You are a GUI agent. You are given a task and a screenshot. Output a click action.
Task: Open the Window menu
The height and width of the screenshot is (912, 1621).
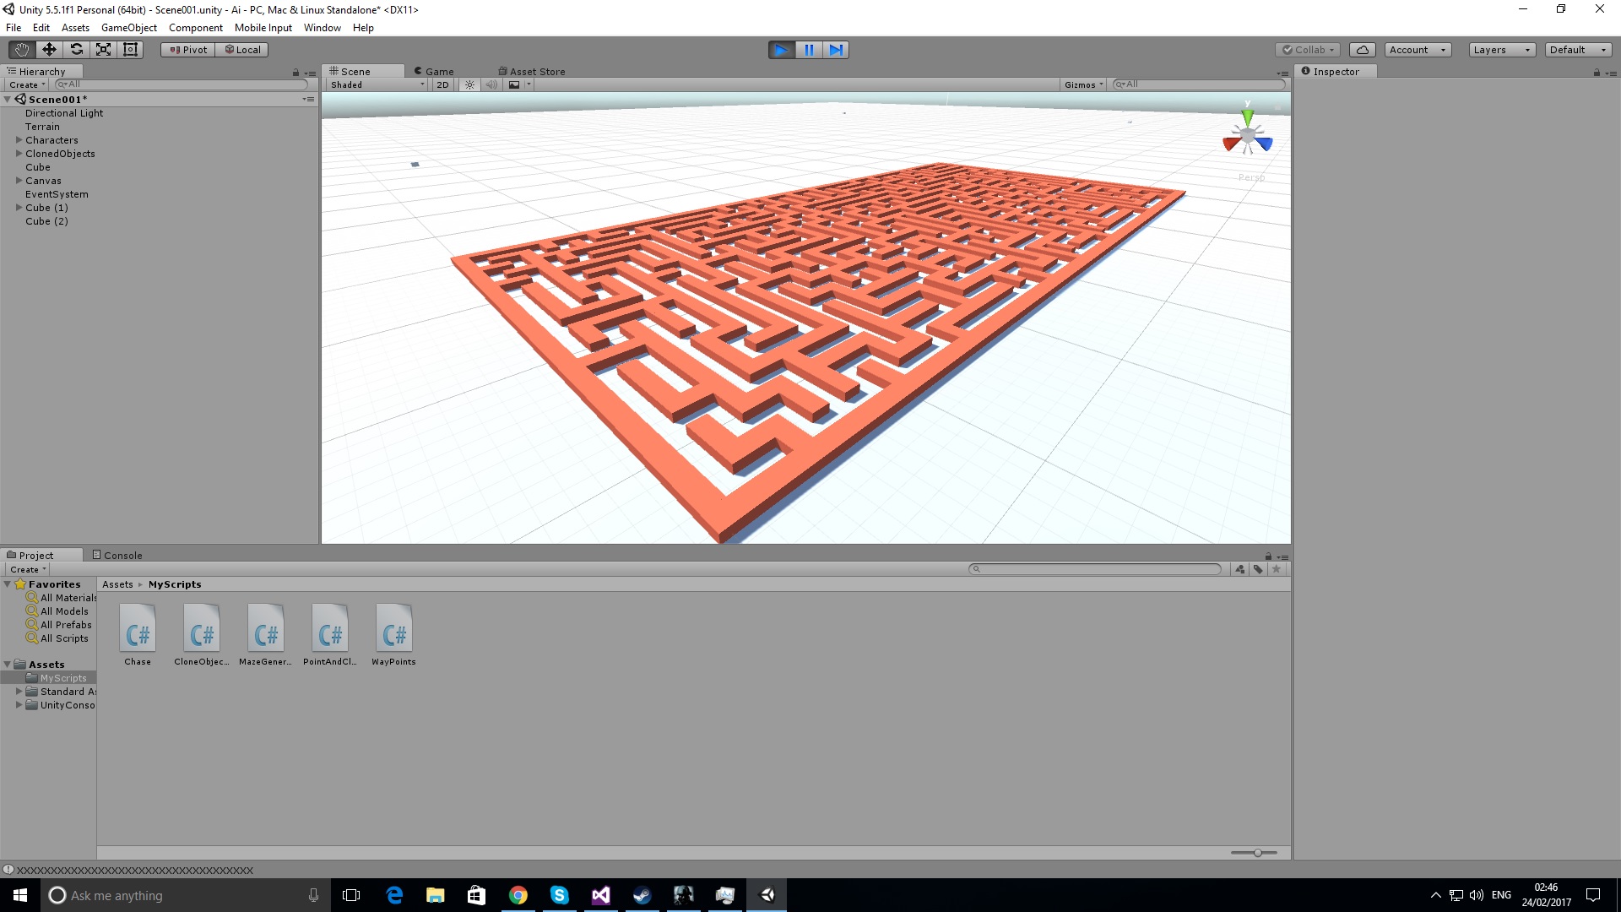pyautogui.click(x=323, y=28)
